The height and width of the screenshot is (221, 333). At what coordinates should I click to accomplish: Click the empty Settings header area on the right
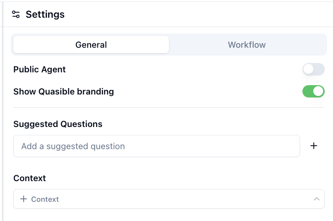[222, 14]
